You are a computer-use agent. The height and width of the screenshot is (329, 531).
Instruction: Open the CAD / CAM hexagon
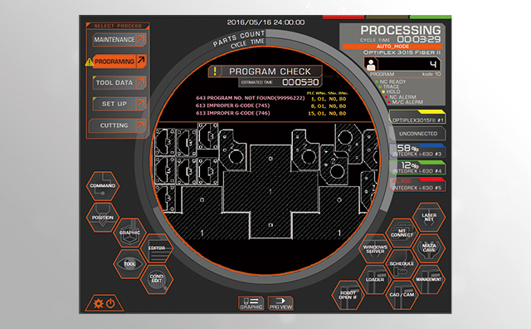pyautogui.click(x=402, y=295)
